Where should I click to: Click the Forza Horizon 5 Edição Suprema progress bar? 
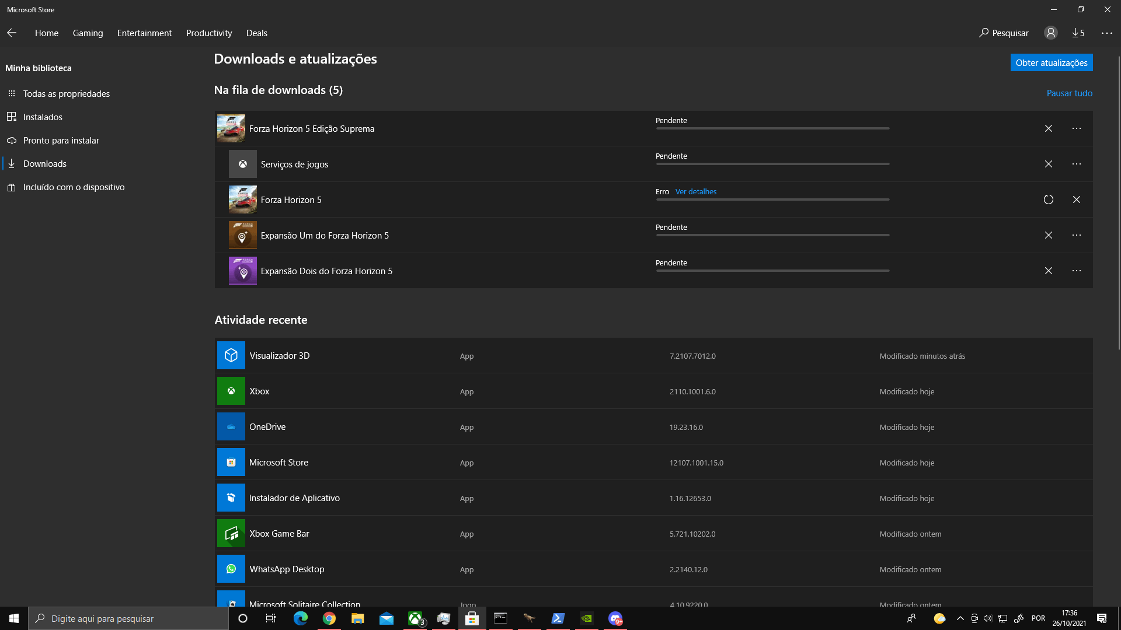click(772, 128)
